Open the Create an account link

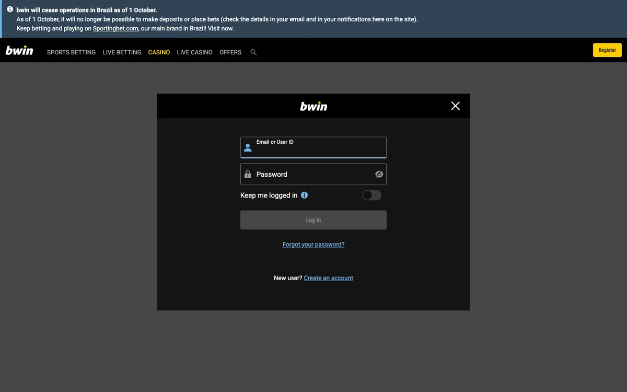328,278
